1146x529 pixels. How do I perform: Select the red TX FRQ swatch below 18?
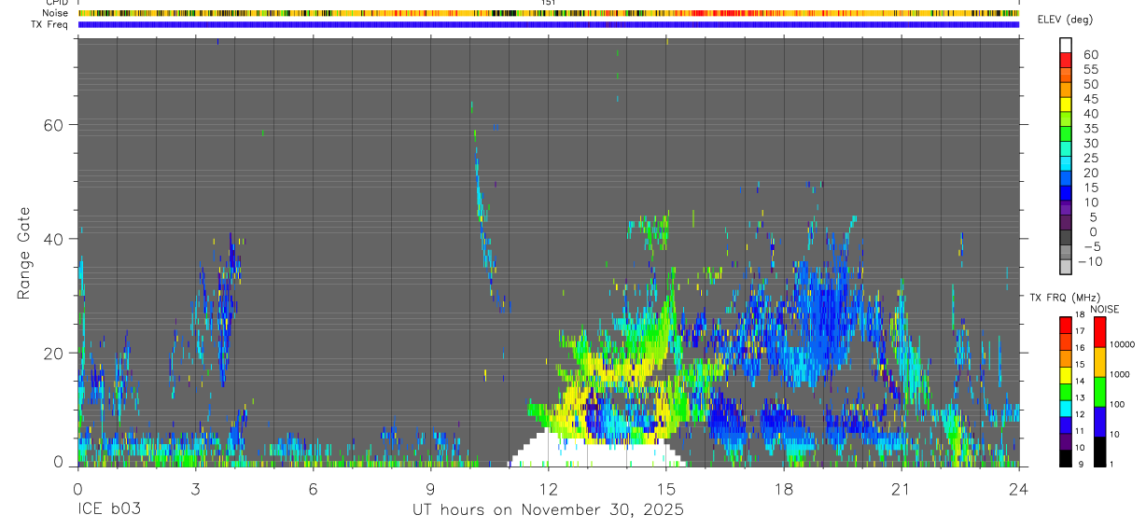tap(1066, 325)
